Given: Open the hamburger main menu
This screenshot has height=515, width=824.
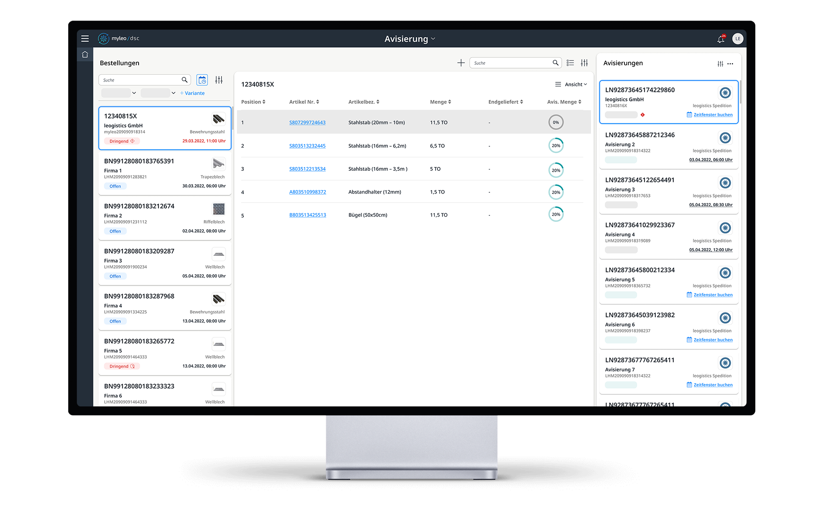Looking at the screenshot, I should tap(85, 39).
